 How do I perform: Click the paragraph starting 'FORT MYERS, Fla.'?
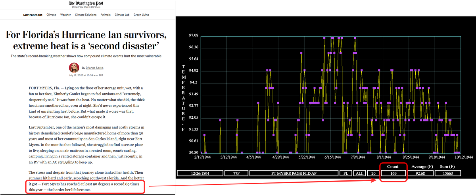click(86, 102)
